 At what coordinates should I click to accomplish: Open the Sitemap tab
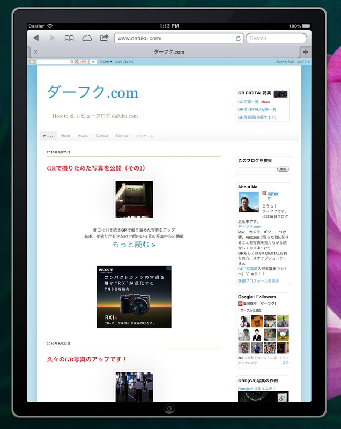point(122,136)
